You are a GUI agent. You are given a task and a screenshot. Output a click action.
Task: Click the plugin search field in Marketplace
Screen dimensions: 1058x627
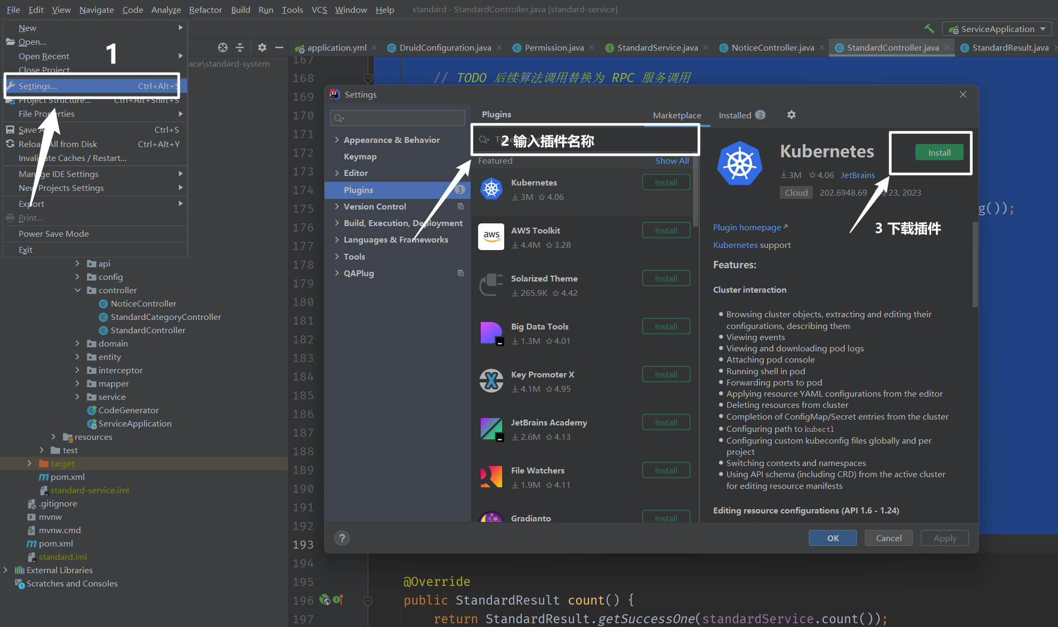585,140
